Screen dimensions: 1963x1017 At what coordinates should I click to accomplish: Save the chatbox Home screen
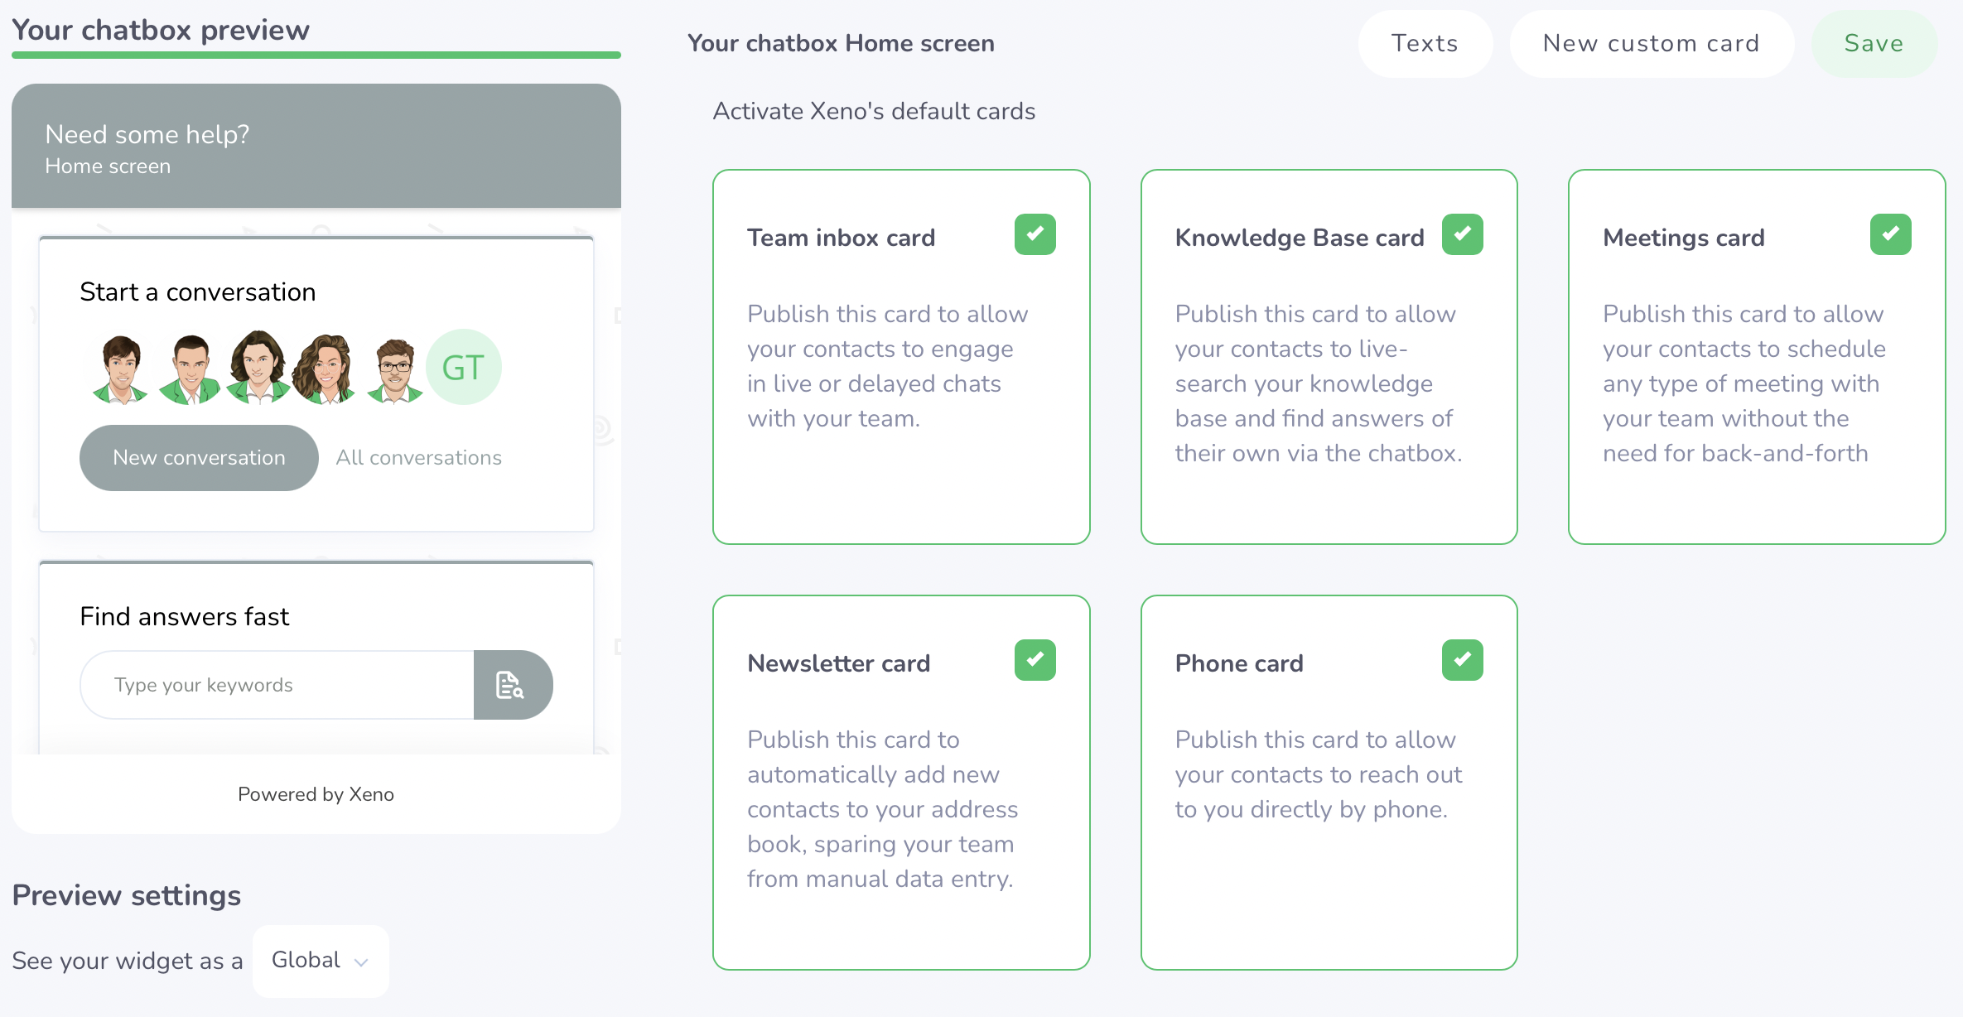[x=1874, y=43]
